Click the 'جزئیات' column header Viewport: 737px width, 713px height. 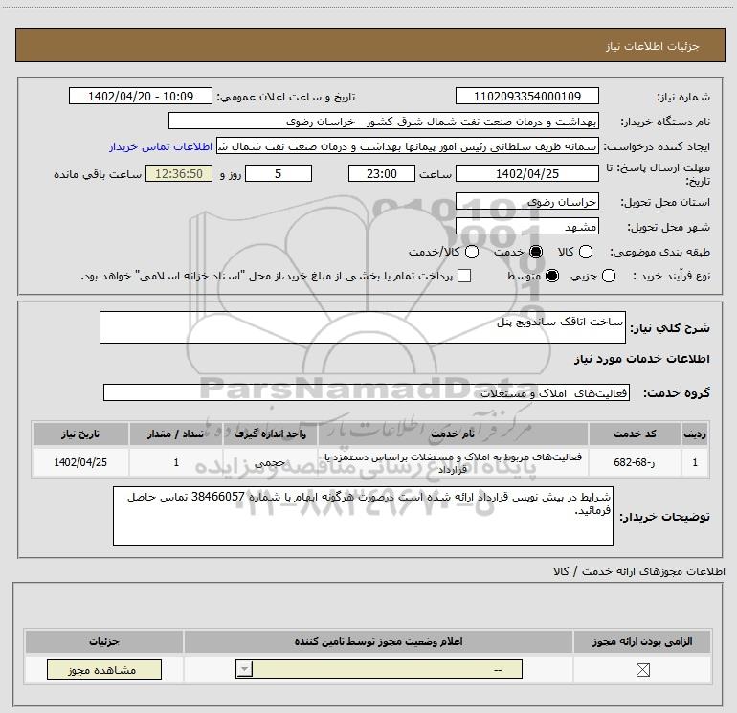pyautogui.click(x=104, y=641)
